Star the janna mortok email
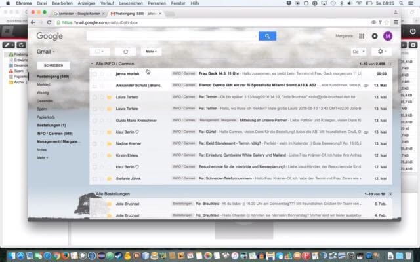 point(102,74)
